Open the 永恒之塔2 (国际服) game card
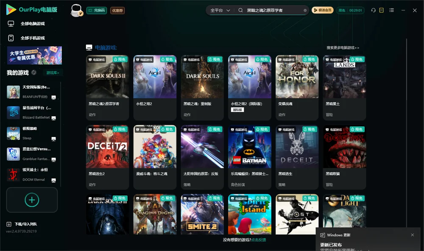The height and width of the screenshot is (251, 424). tap(250, 88)
